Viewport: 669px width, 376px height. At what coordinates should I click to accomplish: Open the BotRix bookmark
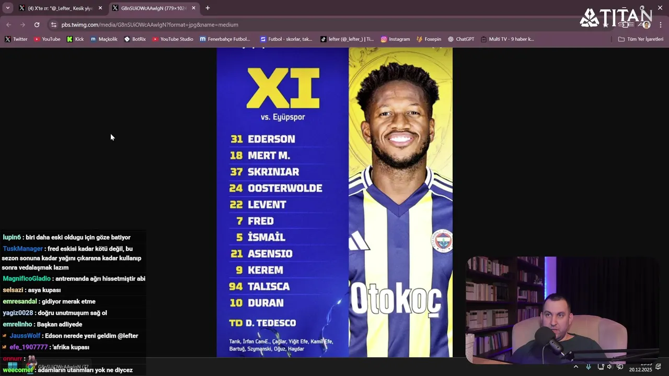tap(135, 39)
